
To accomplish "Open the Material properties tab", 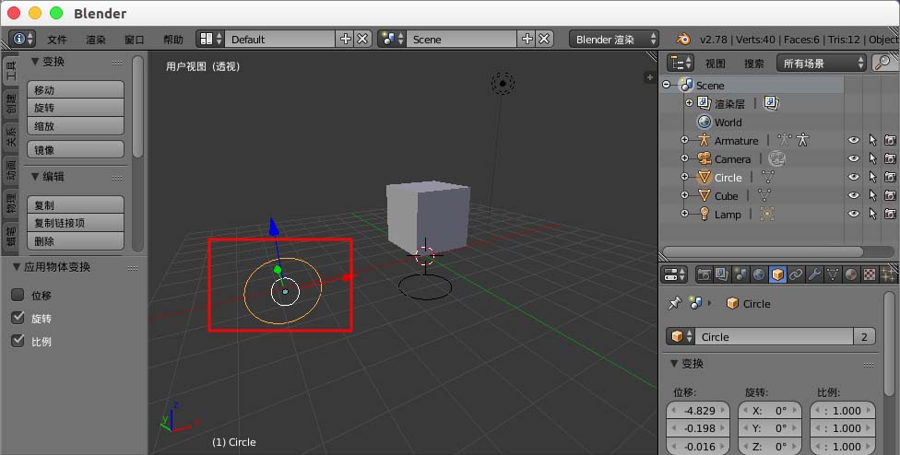I will [x=850, y=274].
